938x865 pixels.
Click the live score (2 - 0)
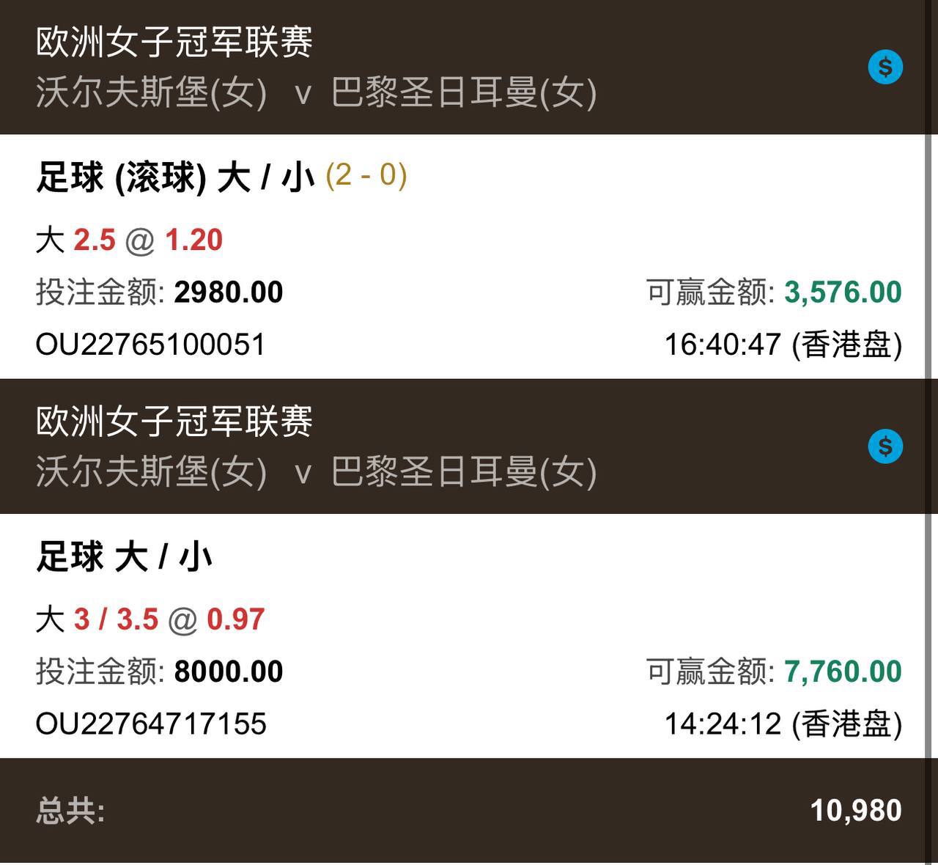pyautogui.click(x=366, y=176)
